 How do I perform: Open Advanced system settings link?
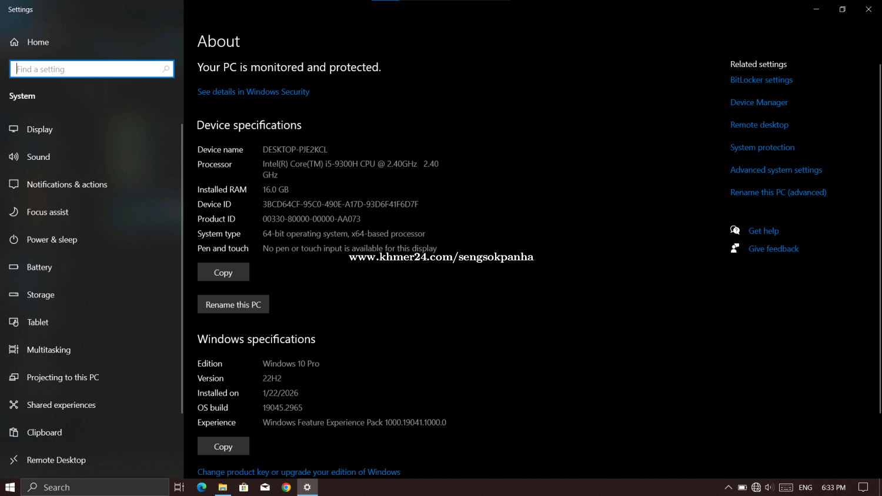[x=776, y=170]
